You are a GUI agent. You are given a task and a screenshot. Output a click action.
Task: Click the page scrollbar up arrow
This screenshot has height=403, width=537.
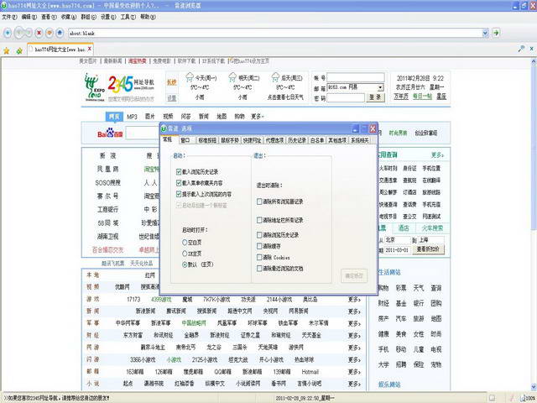(534, 61)
